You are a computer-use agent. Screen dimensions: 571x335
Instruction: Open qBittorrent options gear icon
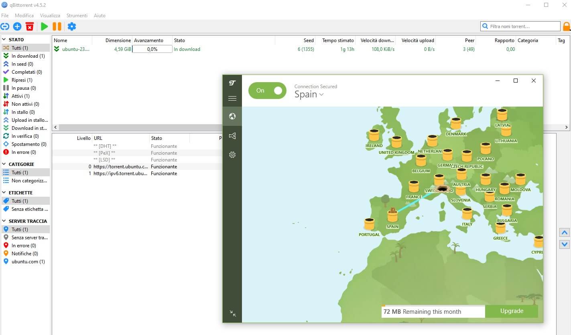[x=71, y=26]
